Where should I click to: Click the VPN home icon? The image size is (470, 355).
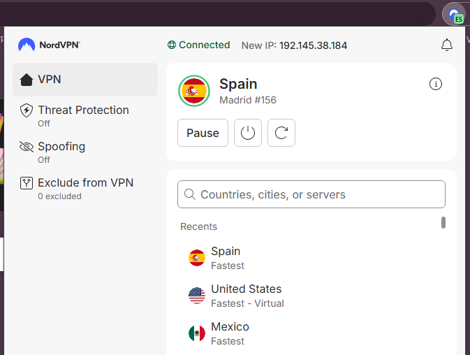(x=27, y=80)
